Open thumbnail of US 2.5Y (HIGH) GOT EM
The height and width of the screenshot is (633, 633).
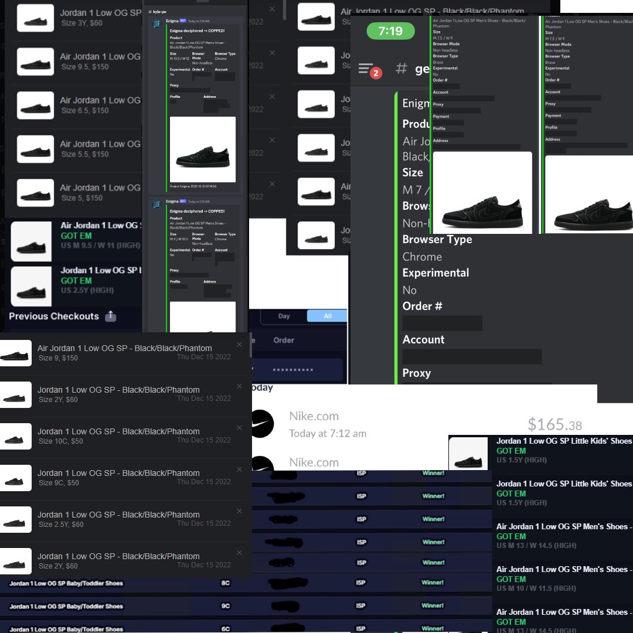point(31,286)
